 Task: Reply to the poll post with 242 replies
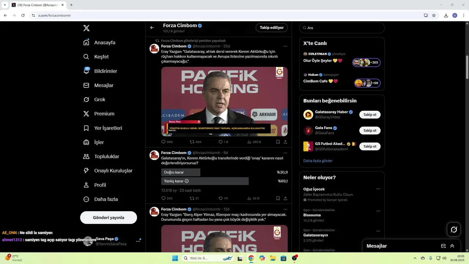pyautogui.click(x=167, y=198)
